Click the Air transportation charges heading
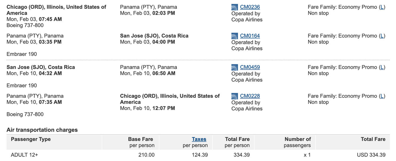The image size is (396, 161). (42, 130)
